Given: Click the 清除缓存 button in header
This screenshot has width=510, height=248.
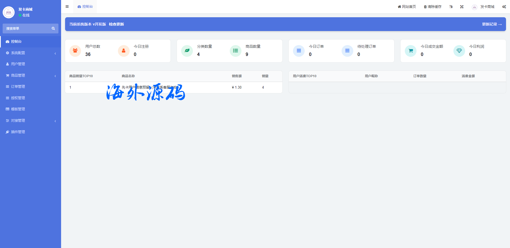Looking at the screenshot, I should [432, 7].
